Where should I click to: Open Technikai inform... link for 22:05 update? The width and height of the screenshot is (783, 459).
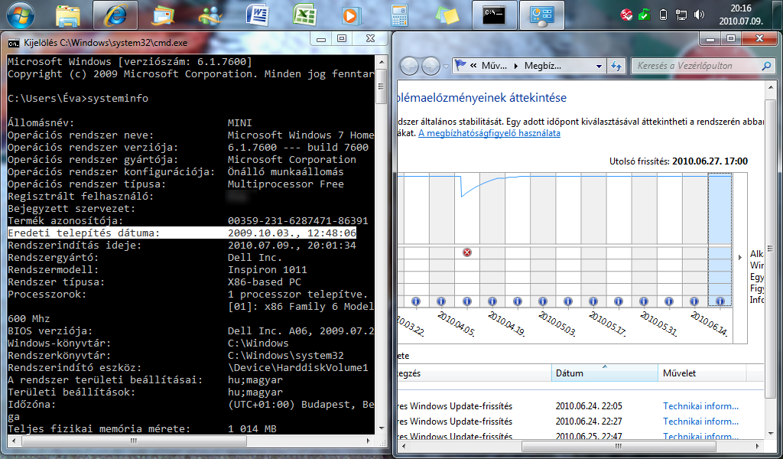tap(700, 406)
